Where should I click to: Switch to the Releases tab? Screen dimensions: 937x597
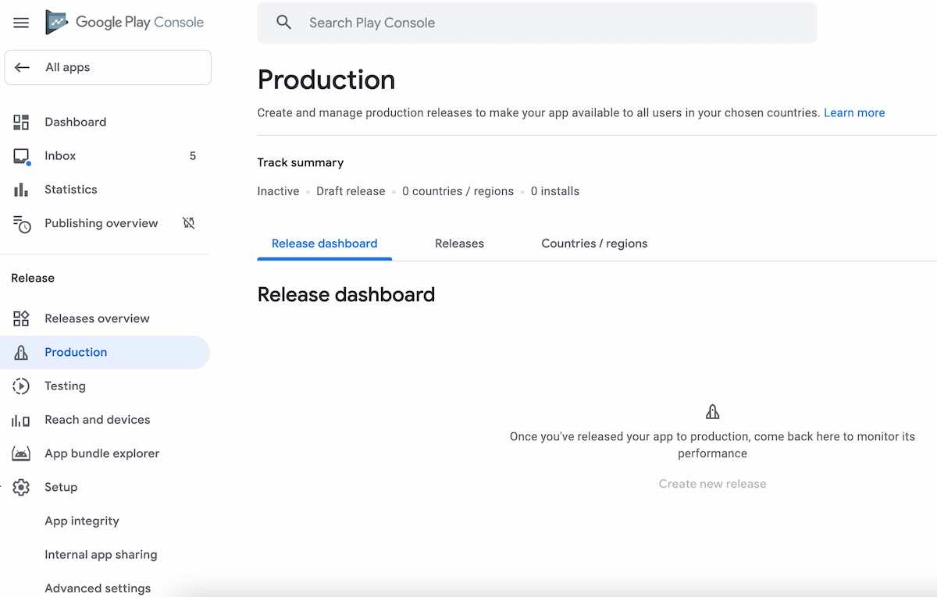[459, 243]
